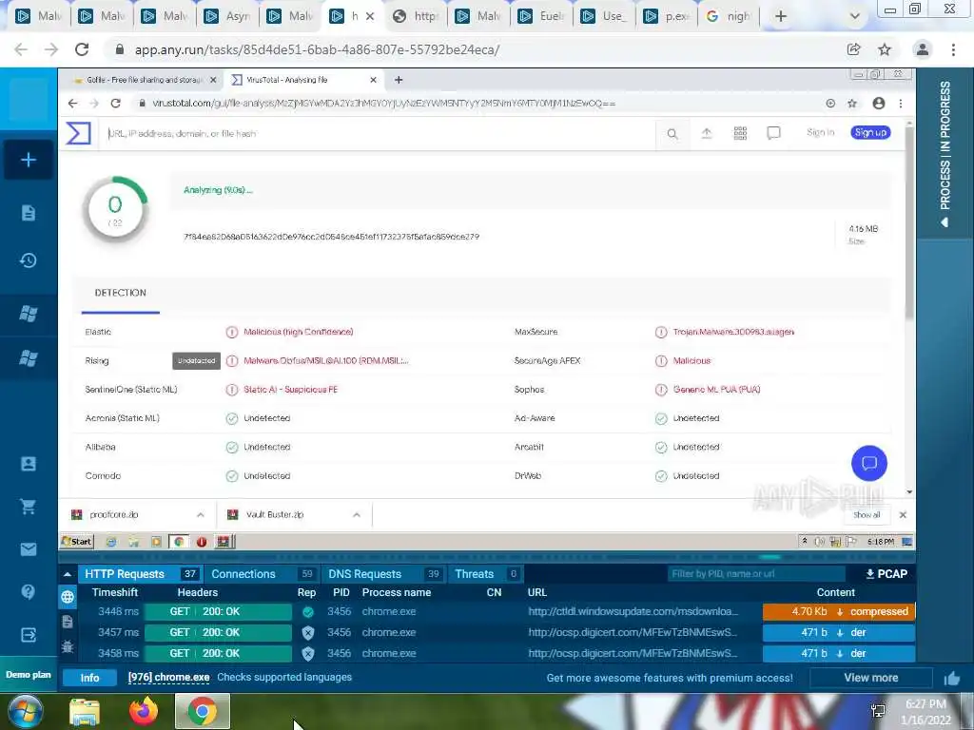The height and width of the screenshot is (730, 974).
Task: Click the VirusTotal URL, IP, hash search field
Action: click(x=379, y=133)
